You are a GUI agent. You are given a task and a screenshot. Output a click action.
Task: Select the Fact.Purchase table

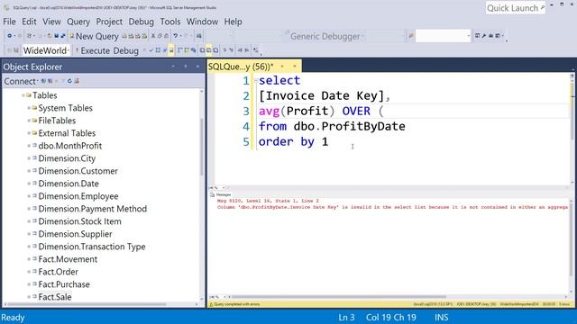[64, 284]
